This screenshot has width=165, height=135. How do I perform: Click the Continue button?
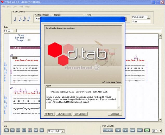click(115, 114)
